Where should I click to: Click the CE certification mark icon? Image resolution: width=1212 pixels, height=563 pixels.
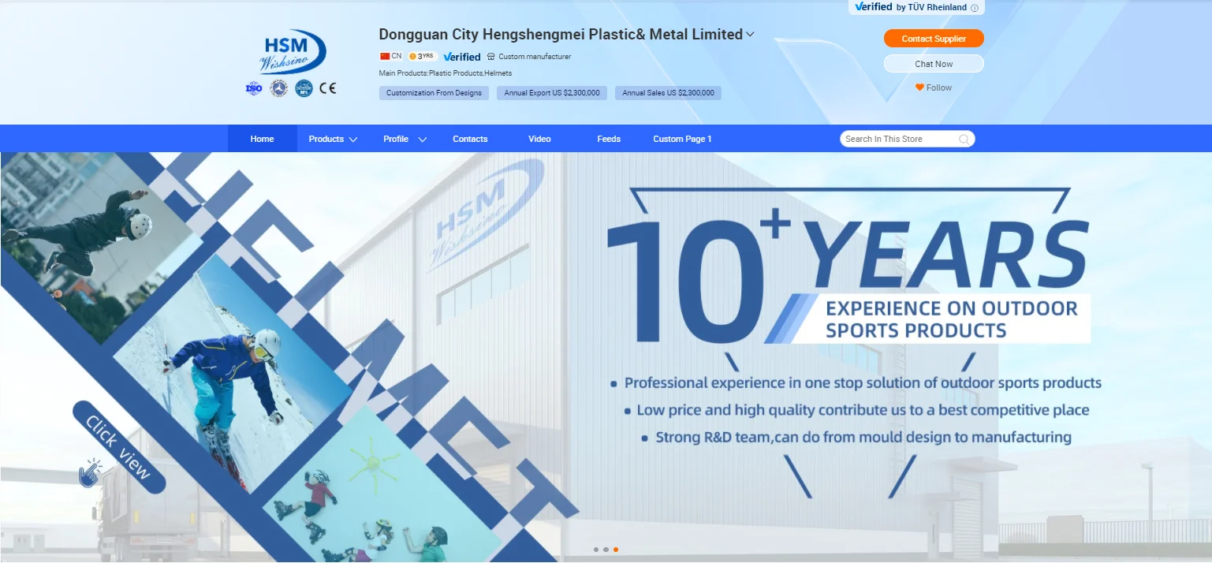pos(327,88)
